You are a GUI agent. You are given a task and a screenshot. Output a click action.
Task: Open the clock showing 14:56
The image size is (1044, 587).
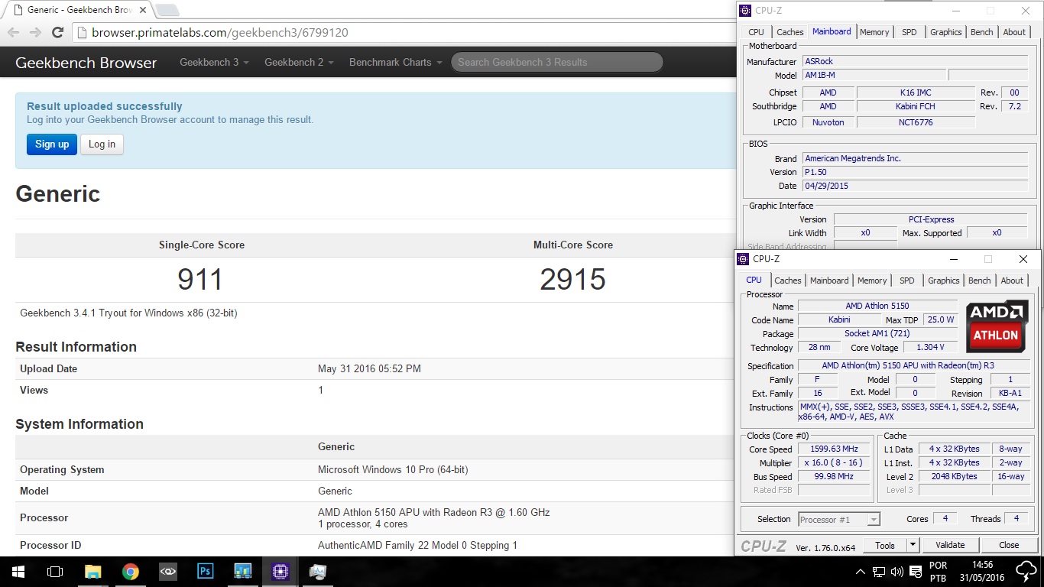[982, 572]
